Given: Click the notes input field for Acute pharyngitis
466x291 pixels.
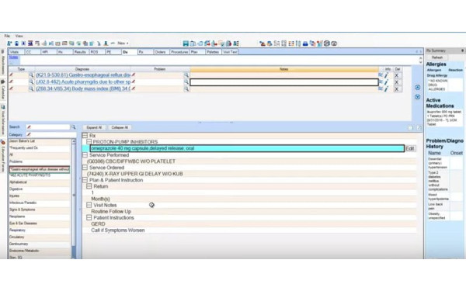Looking at the screenshot, I should pos(283,82).
